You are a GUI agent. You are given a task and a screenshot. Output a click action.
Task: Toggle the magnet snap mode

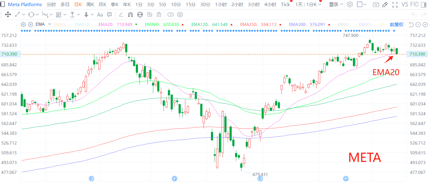coord(130,15)
